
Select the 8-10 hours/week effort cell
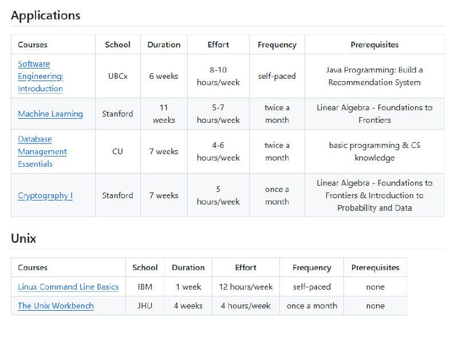tap(218, 76)
